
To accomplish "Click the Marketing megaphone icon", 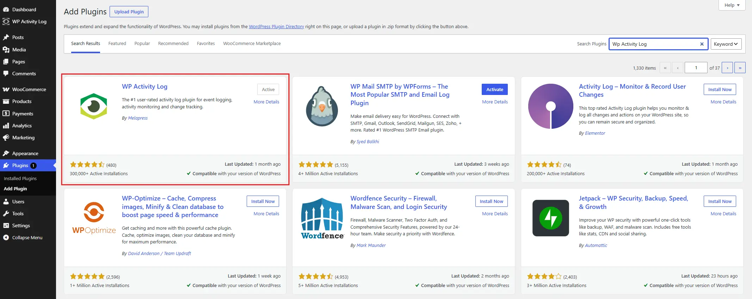I will tap(6, 138).
